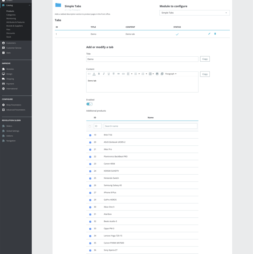Click the Simple Tabs module folder icon
This screenshot has width=253, height=254.
click(58, 5)
